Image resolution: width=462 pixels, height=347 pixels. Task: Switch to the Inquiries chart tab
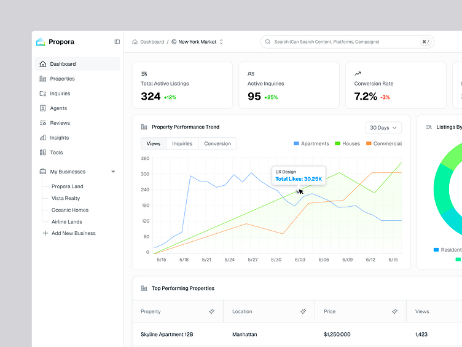coord(182,143)
